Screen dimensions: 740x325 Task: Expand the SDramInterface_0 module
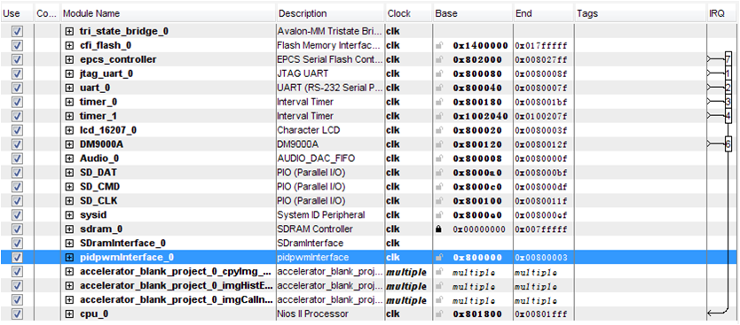pos(69,244)
